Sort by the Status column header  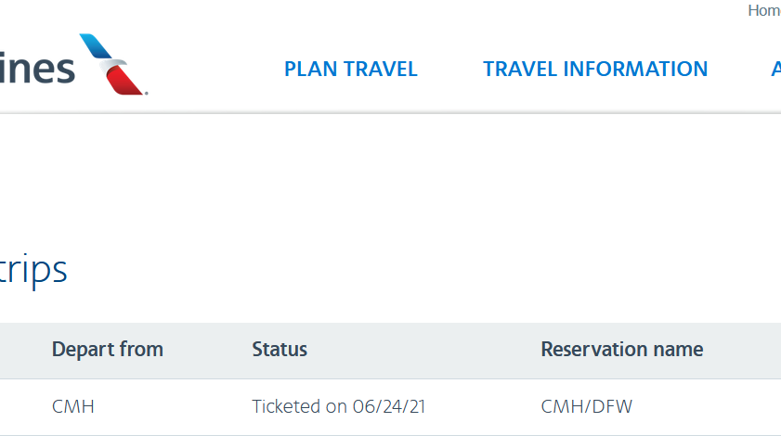pos(280,350)
